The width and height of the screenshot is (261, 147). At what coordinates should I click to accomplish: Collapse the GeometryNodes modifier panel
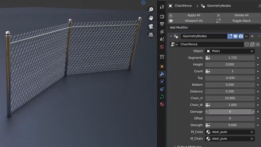171,36
